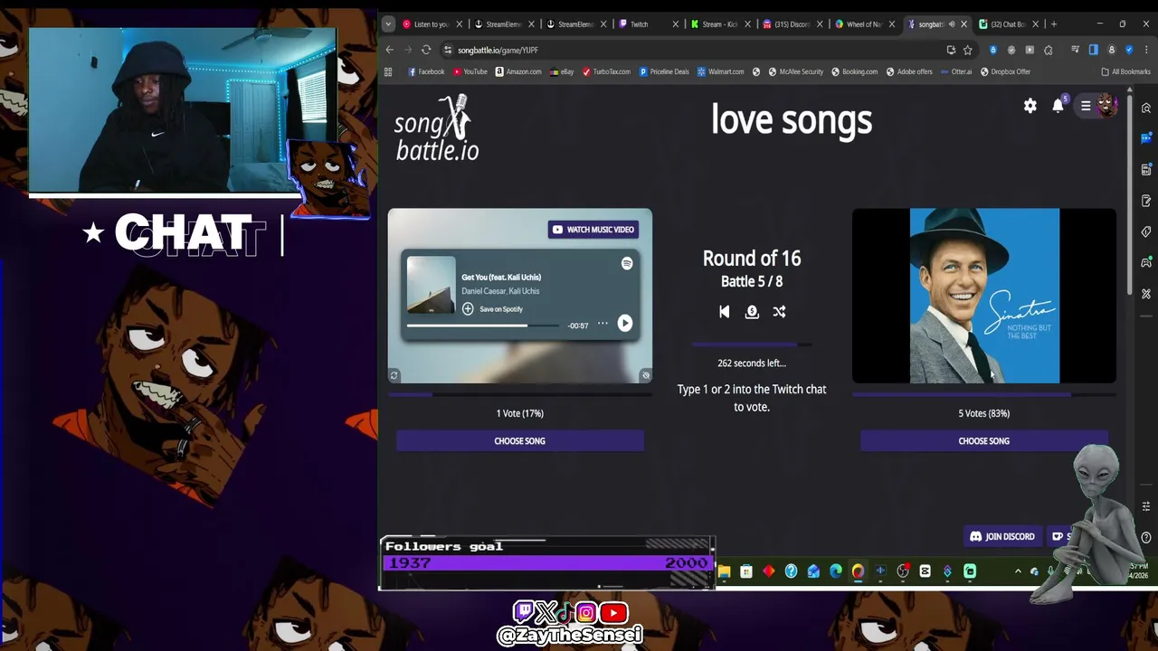This screenshot has height=651, width=1158.
Task: Click the dollar donation icon under Battle 5 / 8
Action: pyautogui.click(x=752, y=312)
